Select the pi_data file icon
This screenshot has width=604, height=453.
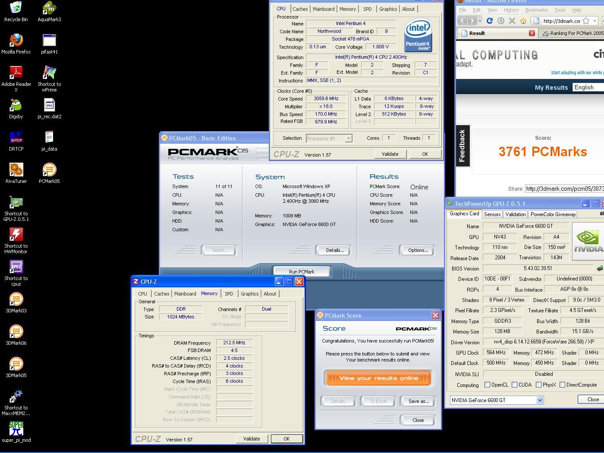tap(49, 141)
